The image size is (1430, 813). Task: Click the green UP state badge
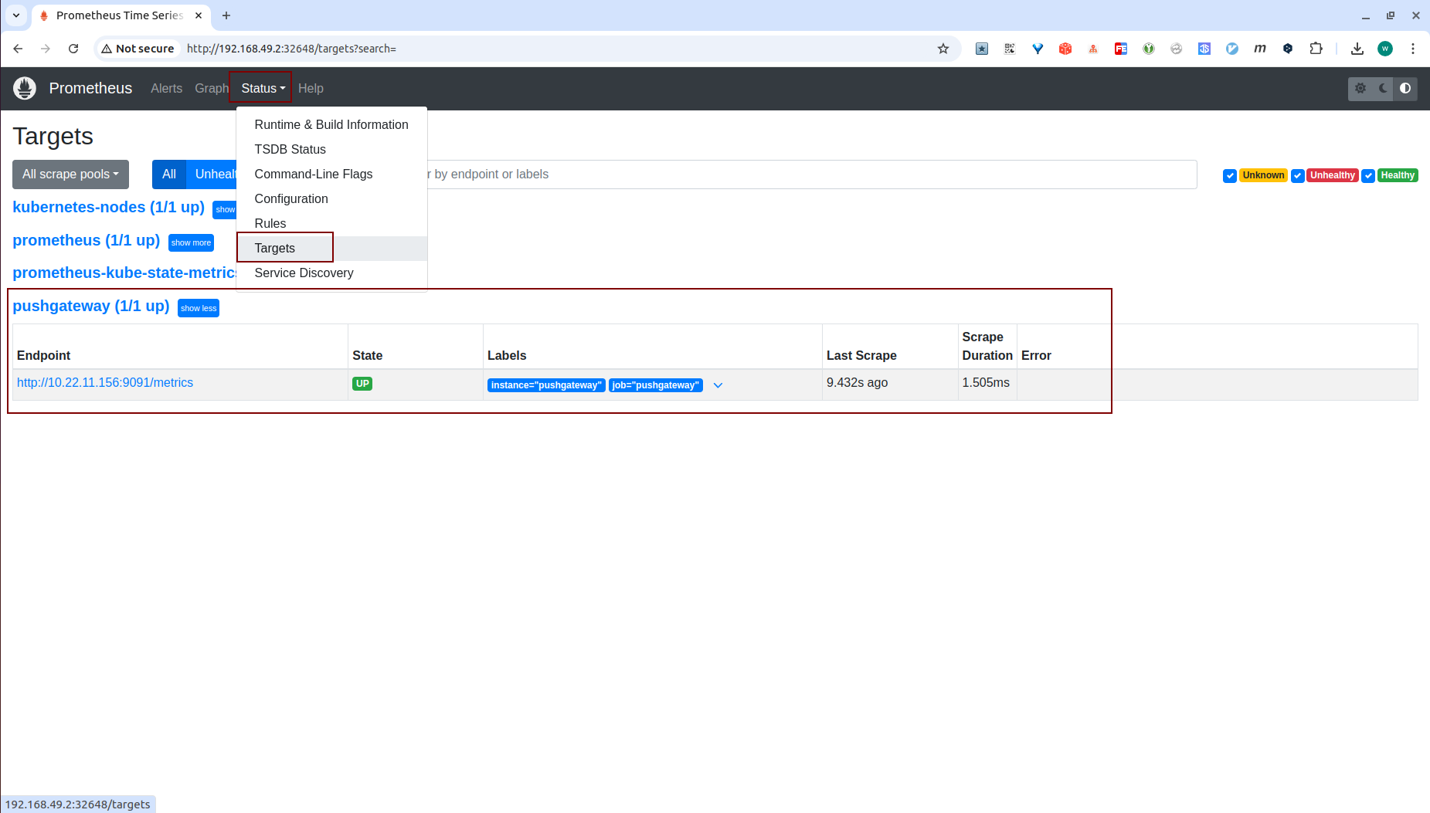coord(362,384)
